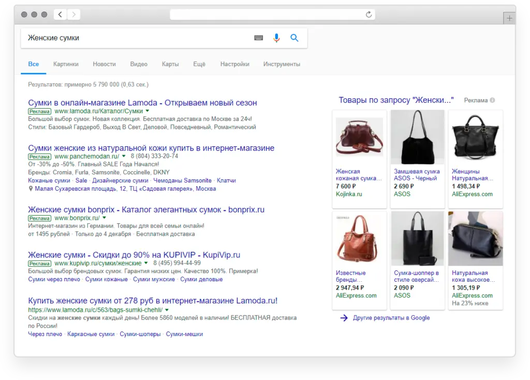Screen dimensions: 530x380
Task: Open Настройки in the search toolbar
Action: [234, 64]
